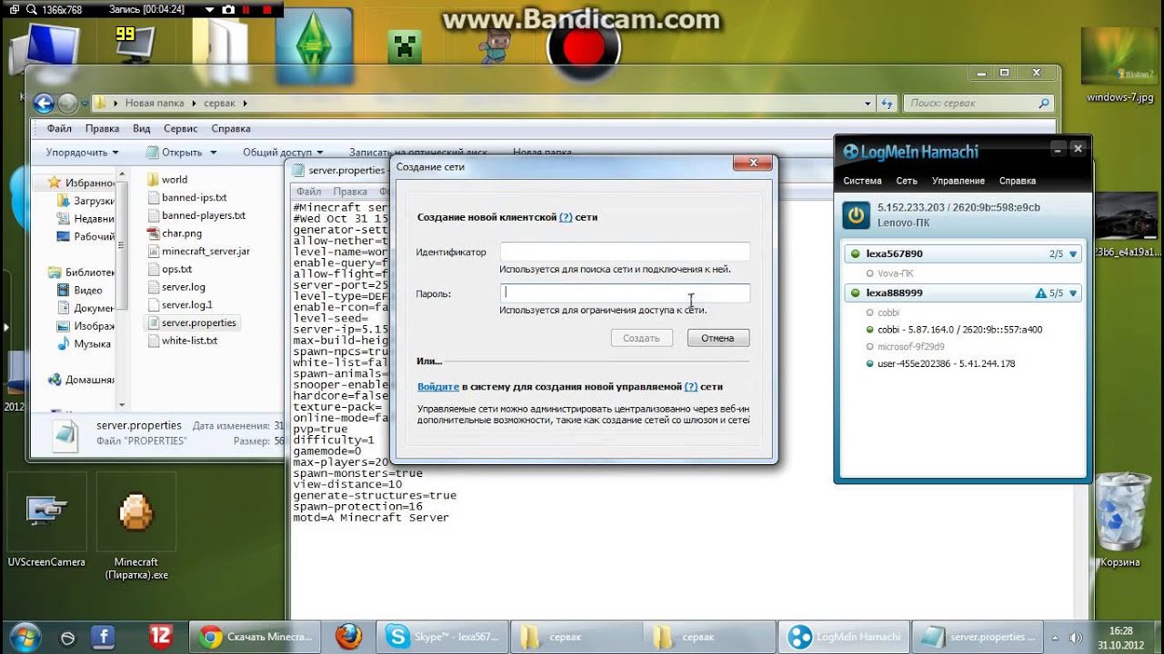Screen dimensions: 1164x654
Task: Click the Пароль input field
Action: coord(625,293)
